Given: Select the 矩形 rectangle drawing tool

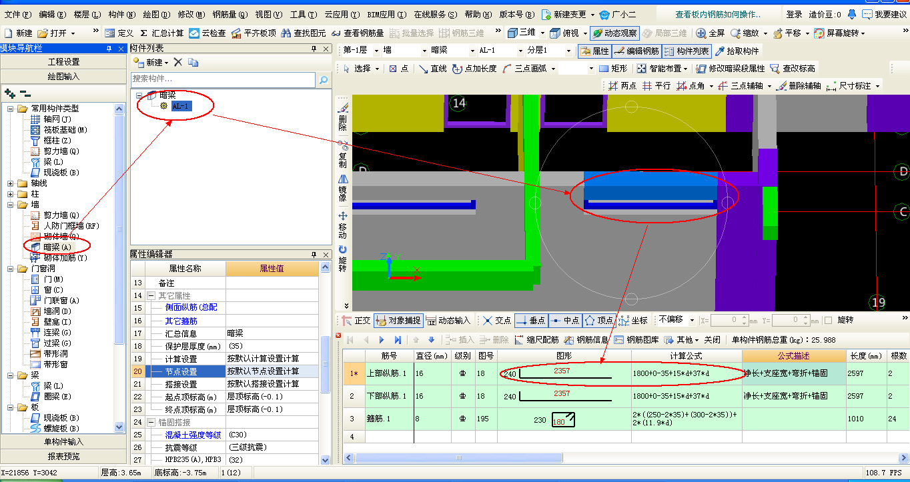Looking at the screenshot, I should click(x=612, y=68).
